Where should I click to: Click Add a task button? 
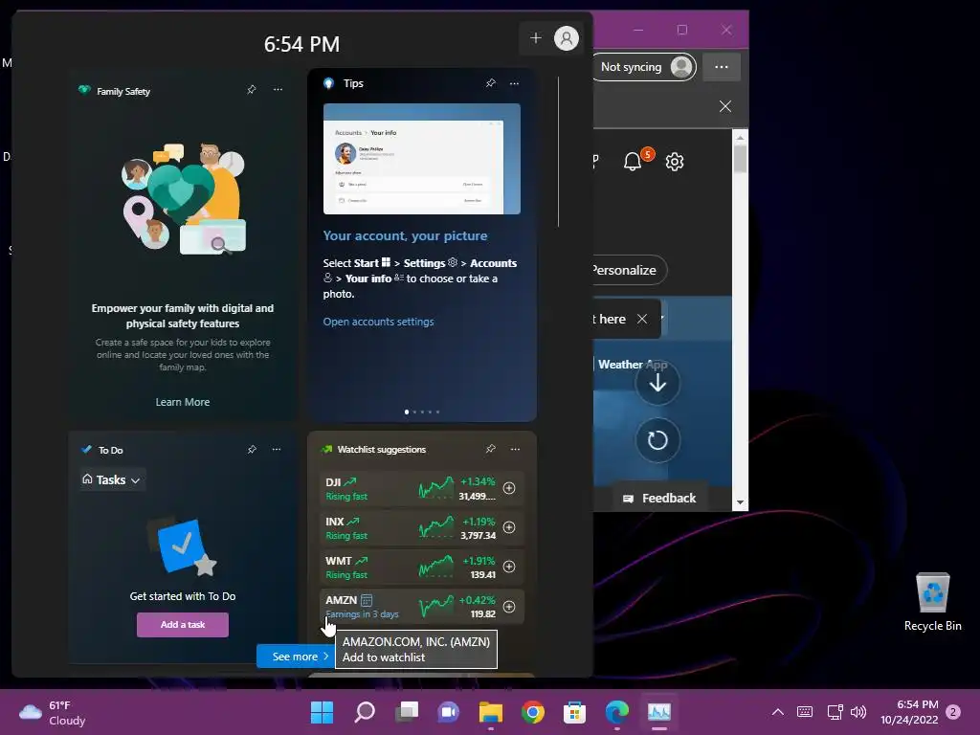(183, 624)
